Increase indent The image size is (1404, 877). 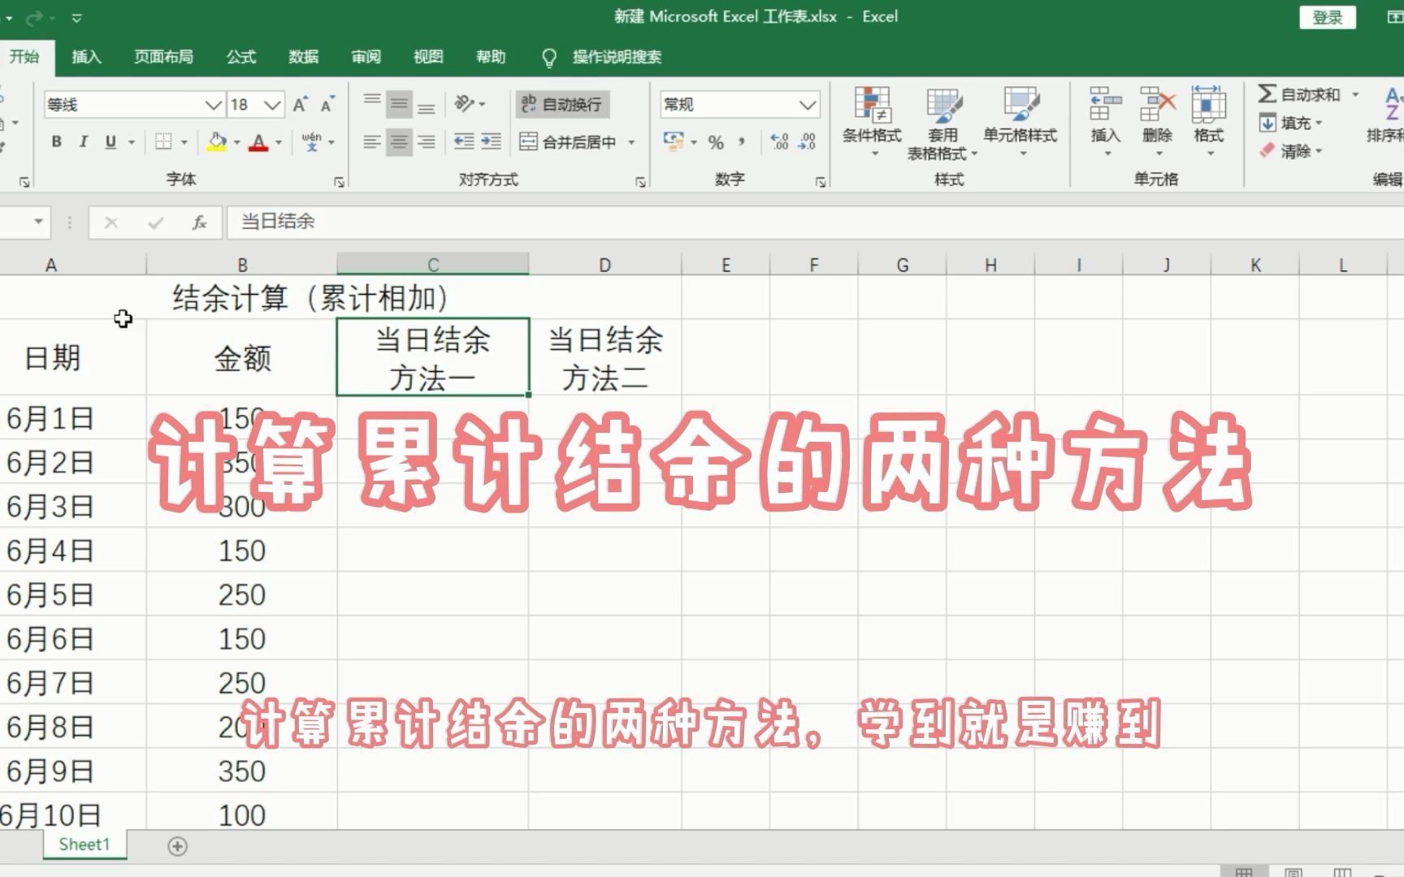click(x=492, y=142)
